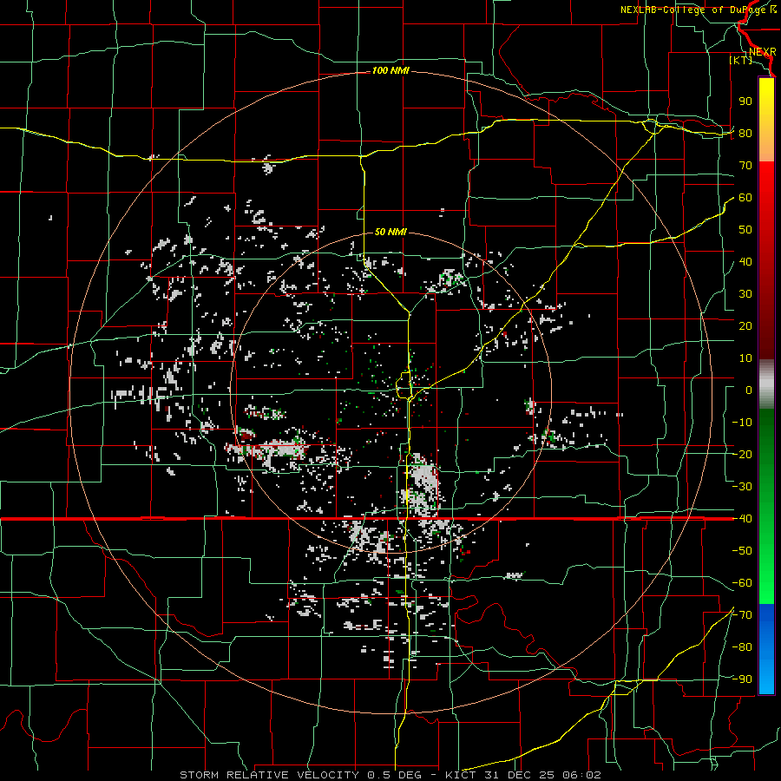Click the positive 50 value on velocity scale
The image size is (781, 781).
(745, 230)
